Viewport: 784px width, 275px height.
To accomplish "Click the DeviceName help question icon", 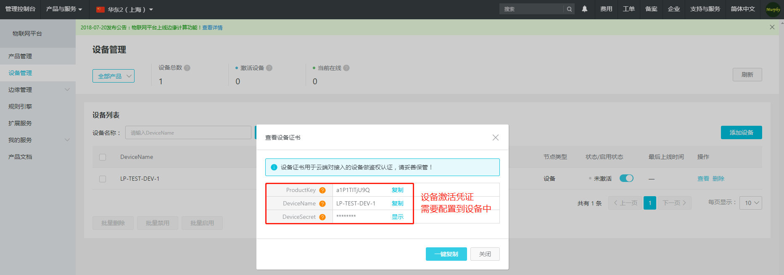I will (322, 204).
